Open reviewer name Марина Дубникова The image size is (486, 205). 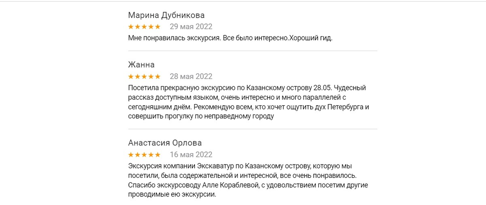point(166,15)
